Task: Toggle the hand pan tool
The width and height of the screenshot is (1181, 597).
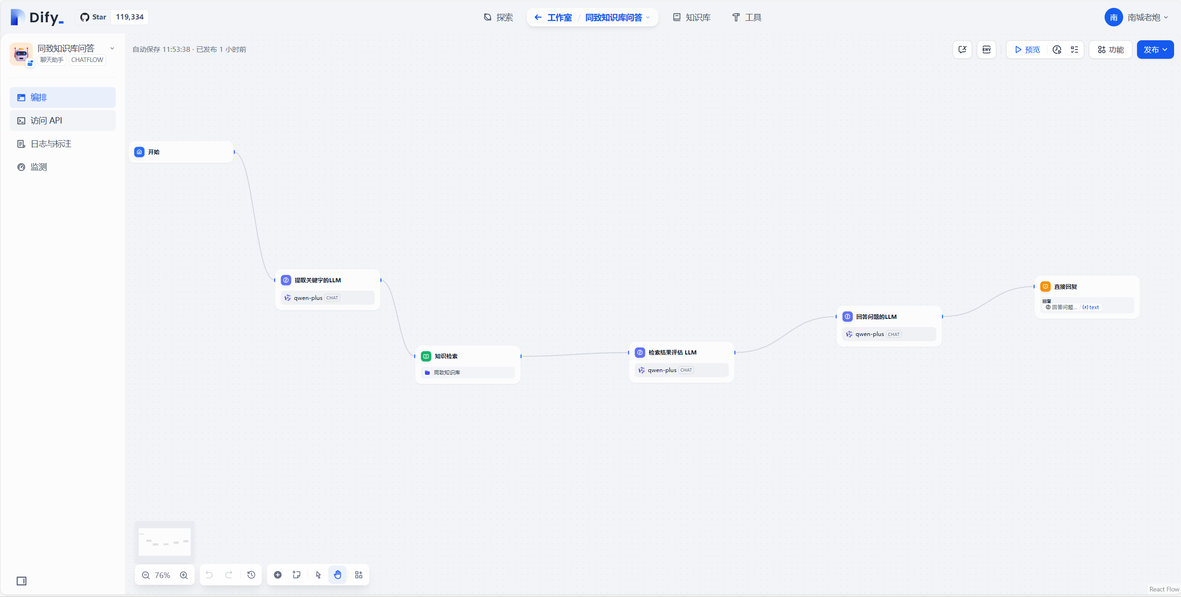Action: tap(337, 575)
